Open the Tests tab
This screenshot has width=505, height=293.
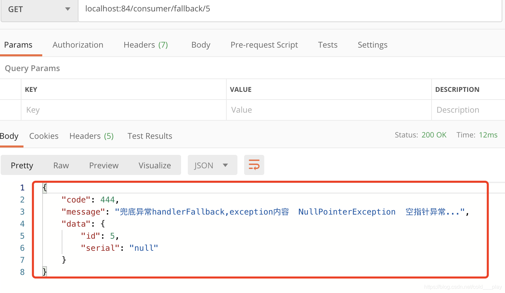click(328, 45)
